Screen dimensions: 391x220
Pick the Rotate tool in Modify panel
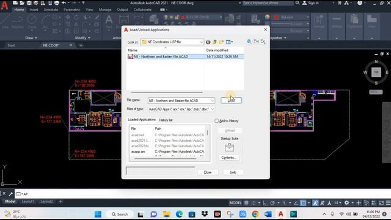pyautogui.click(x=76, y=17)
